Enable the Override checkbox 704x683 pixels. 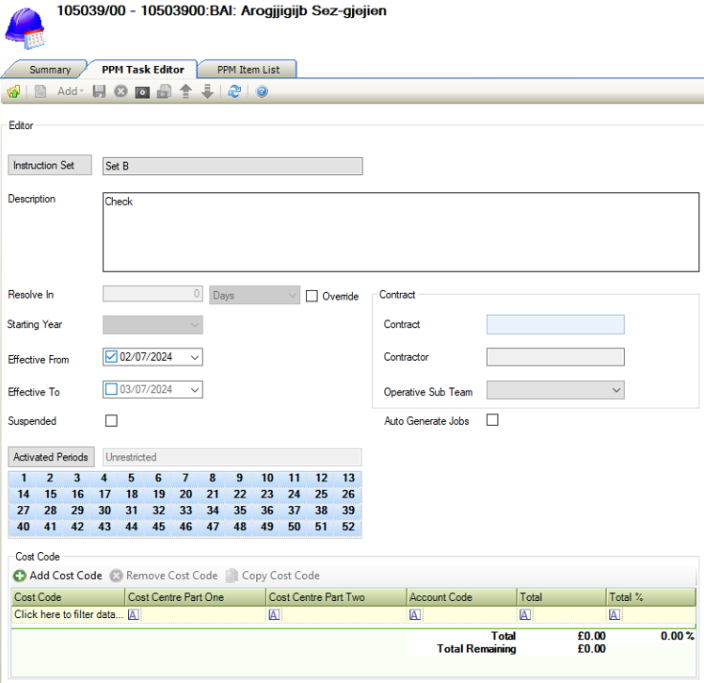coord(312,296)
